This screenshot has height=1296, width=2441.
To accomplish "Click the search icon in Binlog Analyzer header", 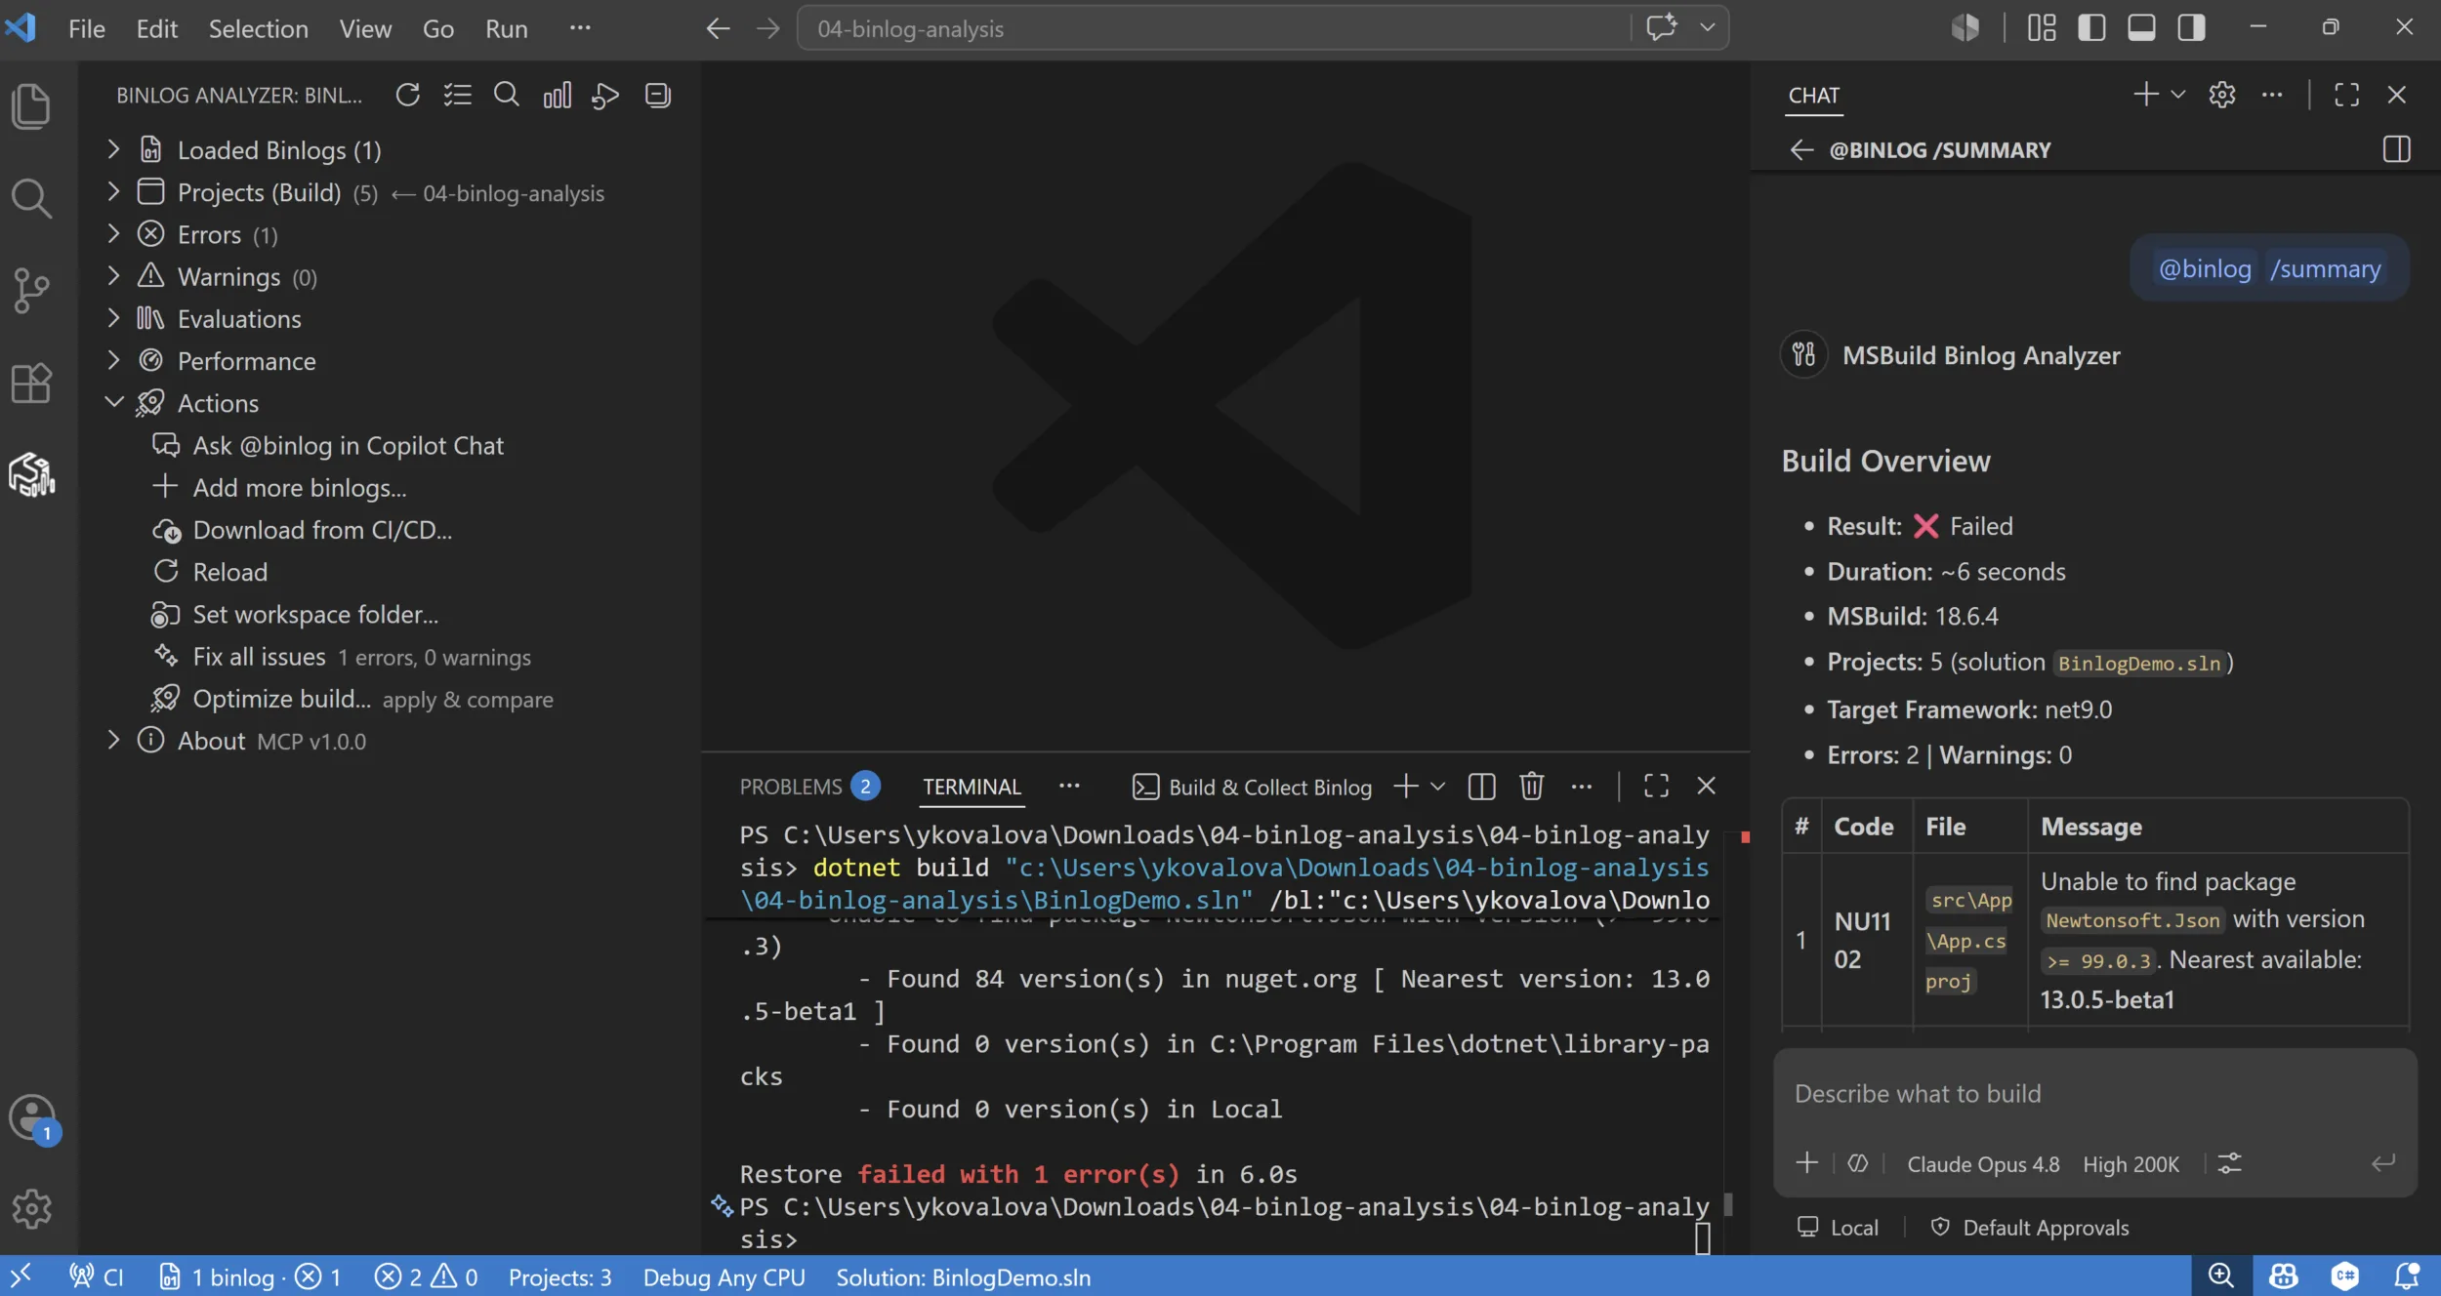I will pyautogui.click(x=507, y=95).
